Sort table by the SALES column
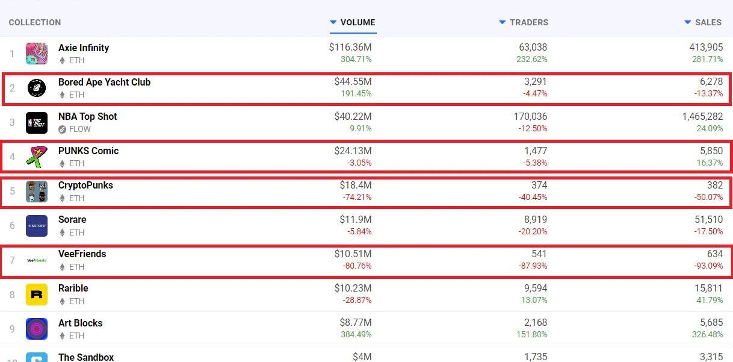This screenshot has width=733, height=362. (x=702, y=22)
